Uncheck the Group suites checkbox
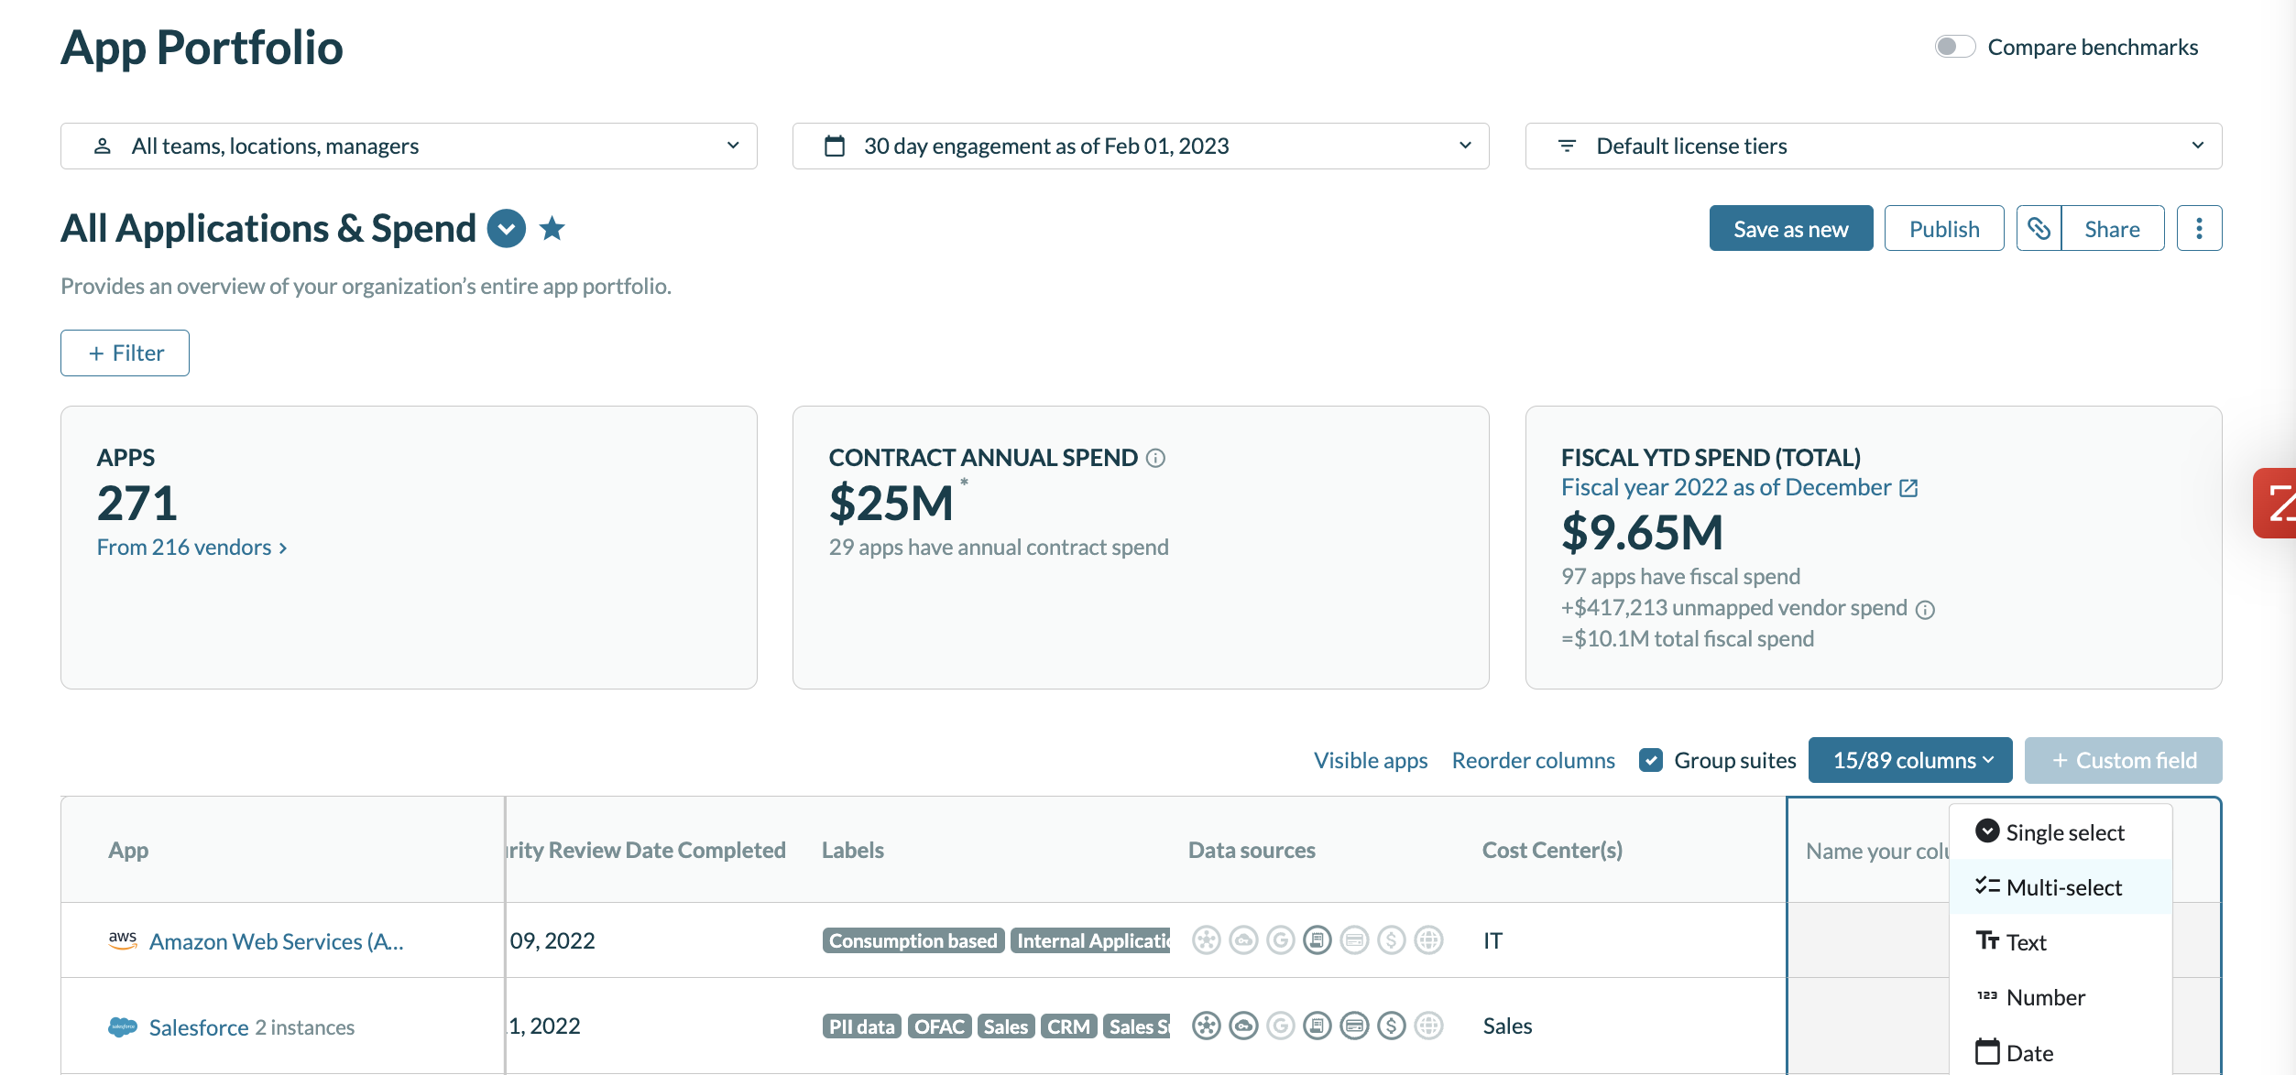Viewport: 2296px width, 1075px height. 1651,760
